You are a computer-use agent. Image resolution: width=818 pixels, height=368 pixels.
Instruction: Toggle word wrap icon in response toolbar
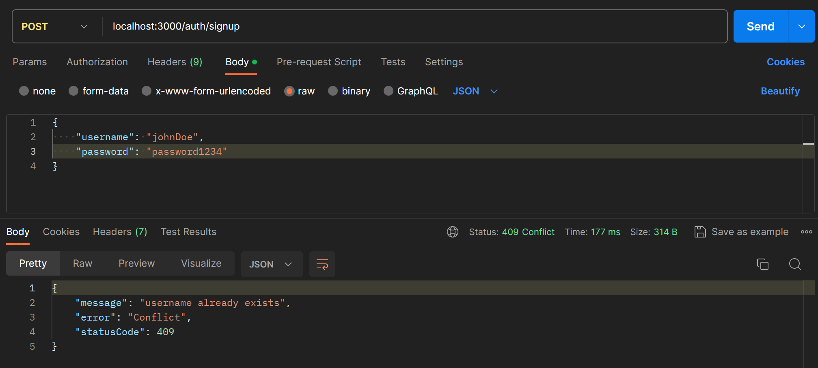tap(322, 264)
